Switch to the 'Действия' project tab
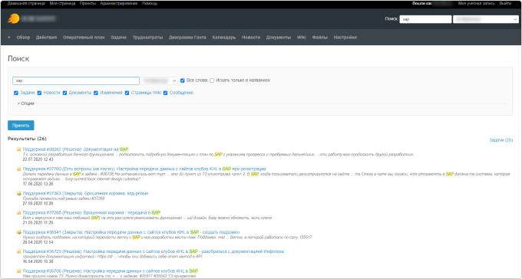 tap(46, 38)
